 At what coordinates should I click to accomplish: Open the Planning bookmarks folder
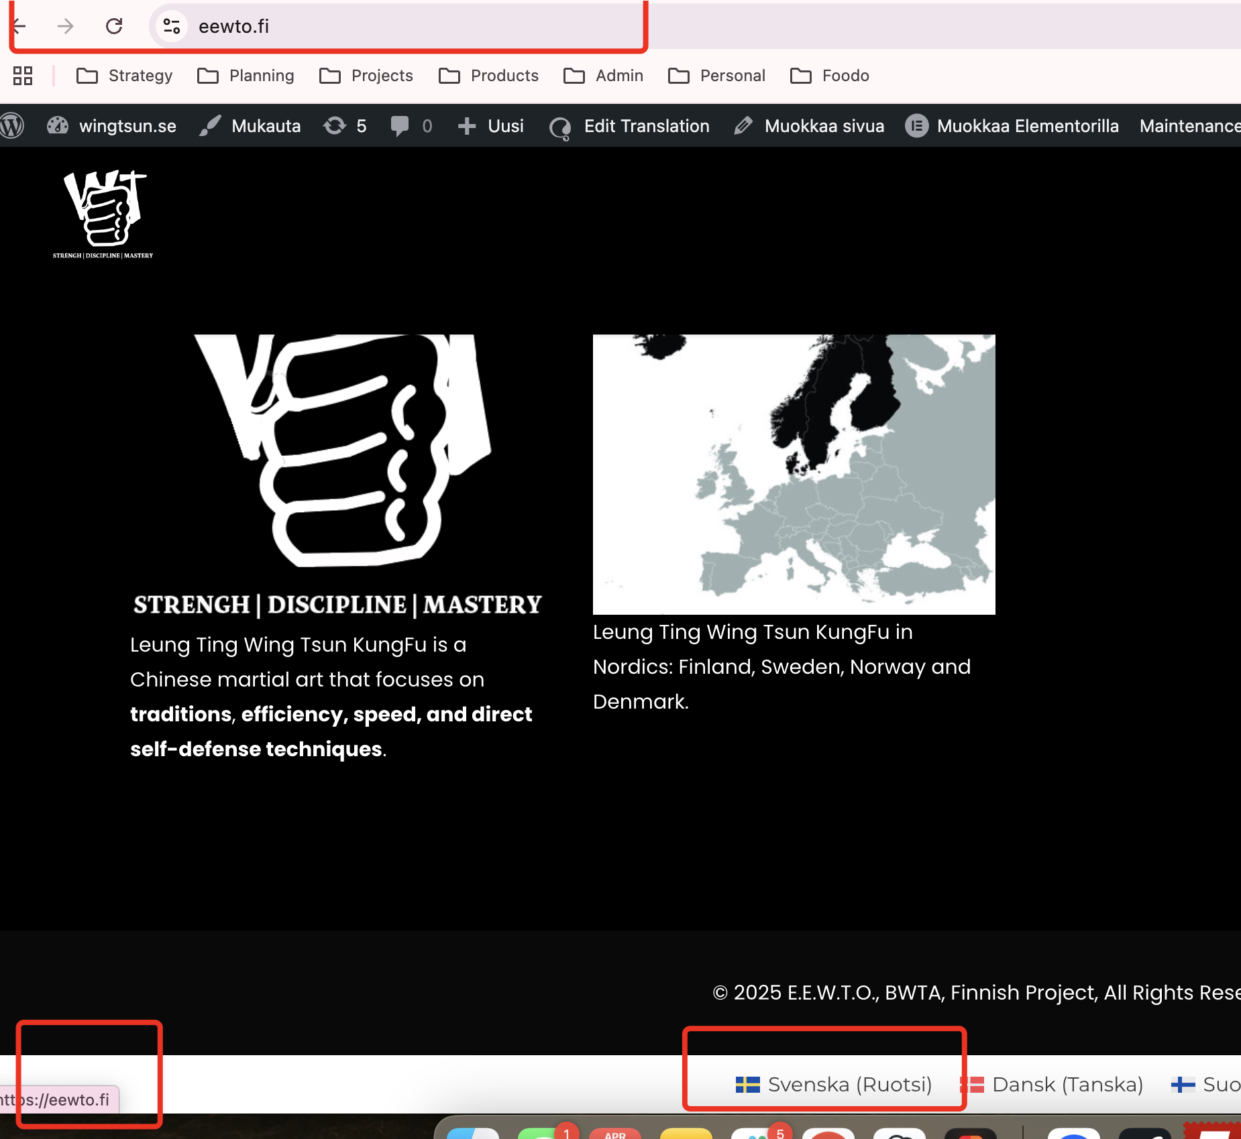(246, 76)
